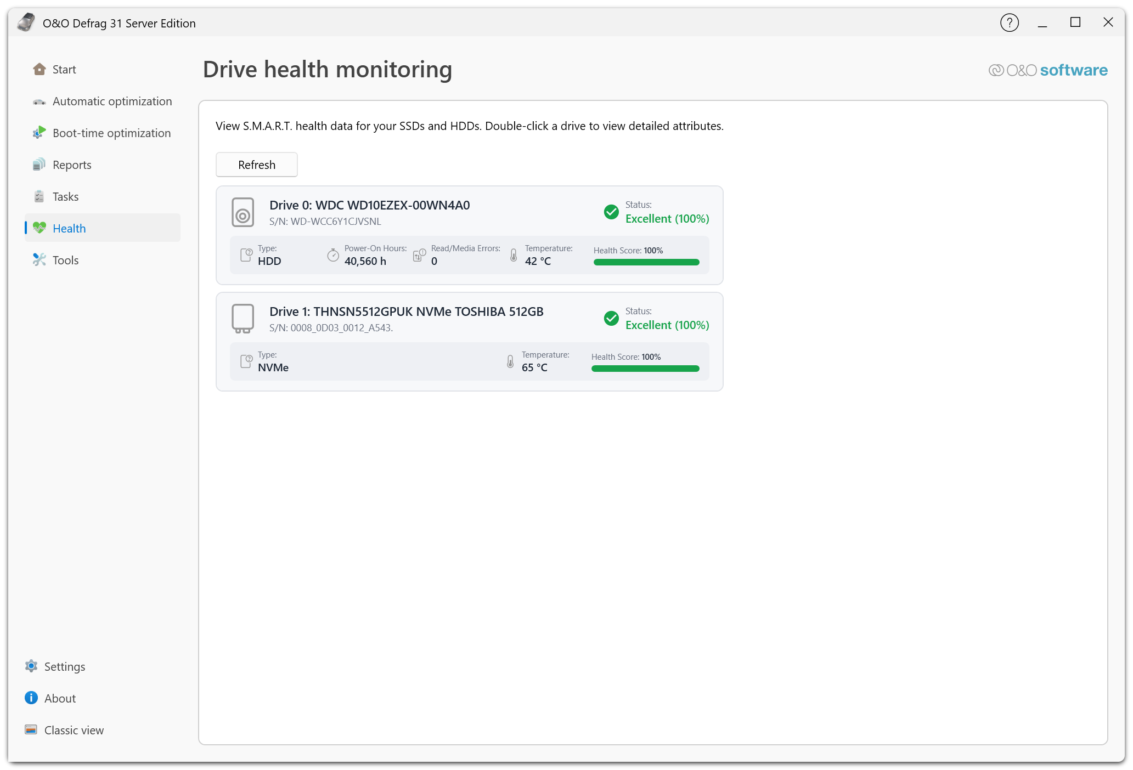The height and width of the screenshot is (770, 1133).
Task: Click the O&O Defrag app icon in title bar
Action: click(26, 22)
